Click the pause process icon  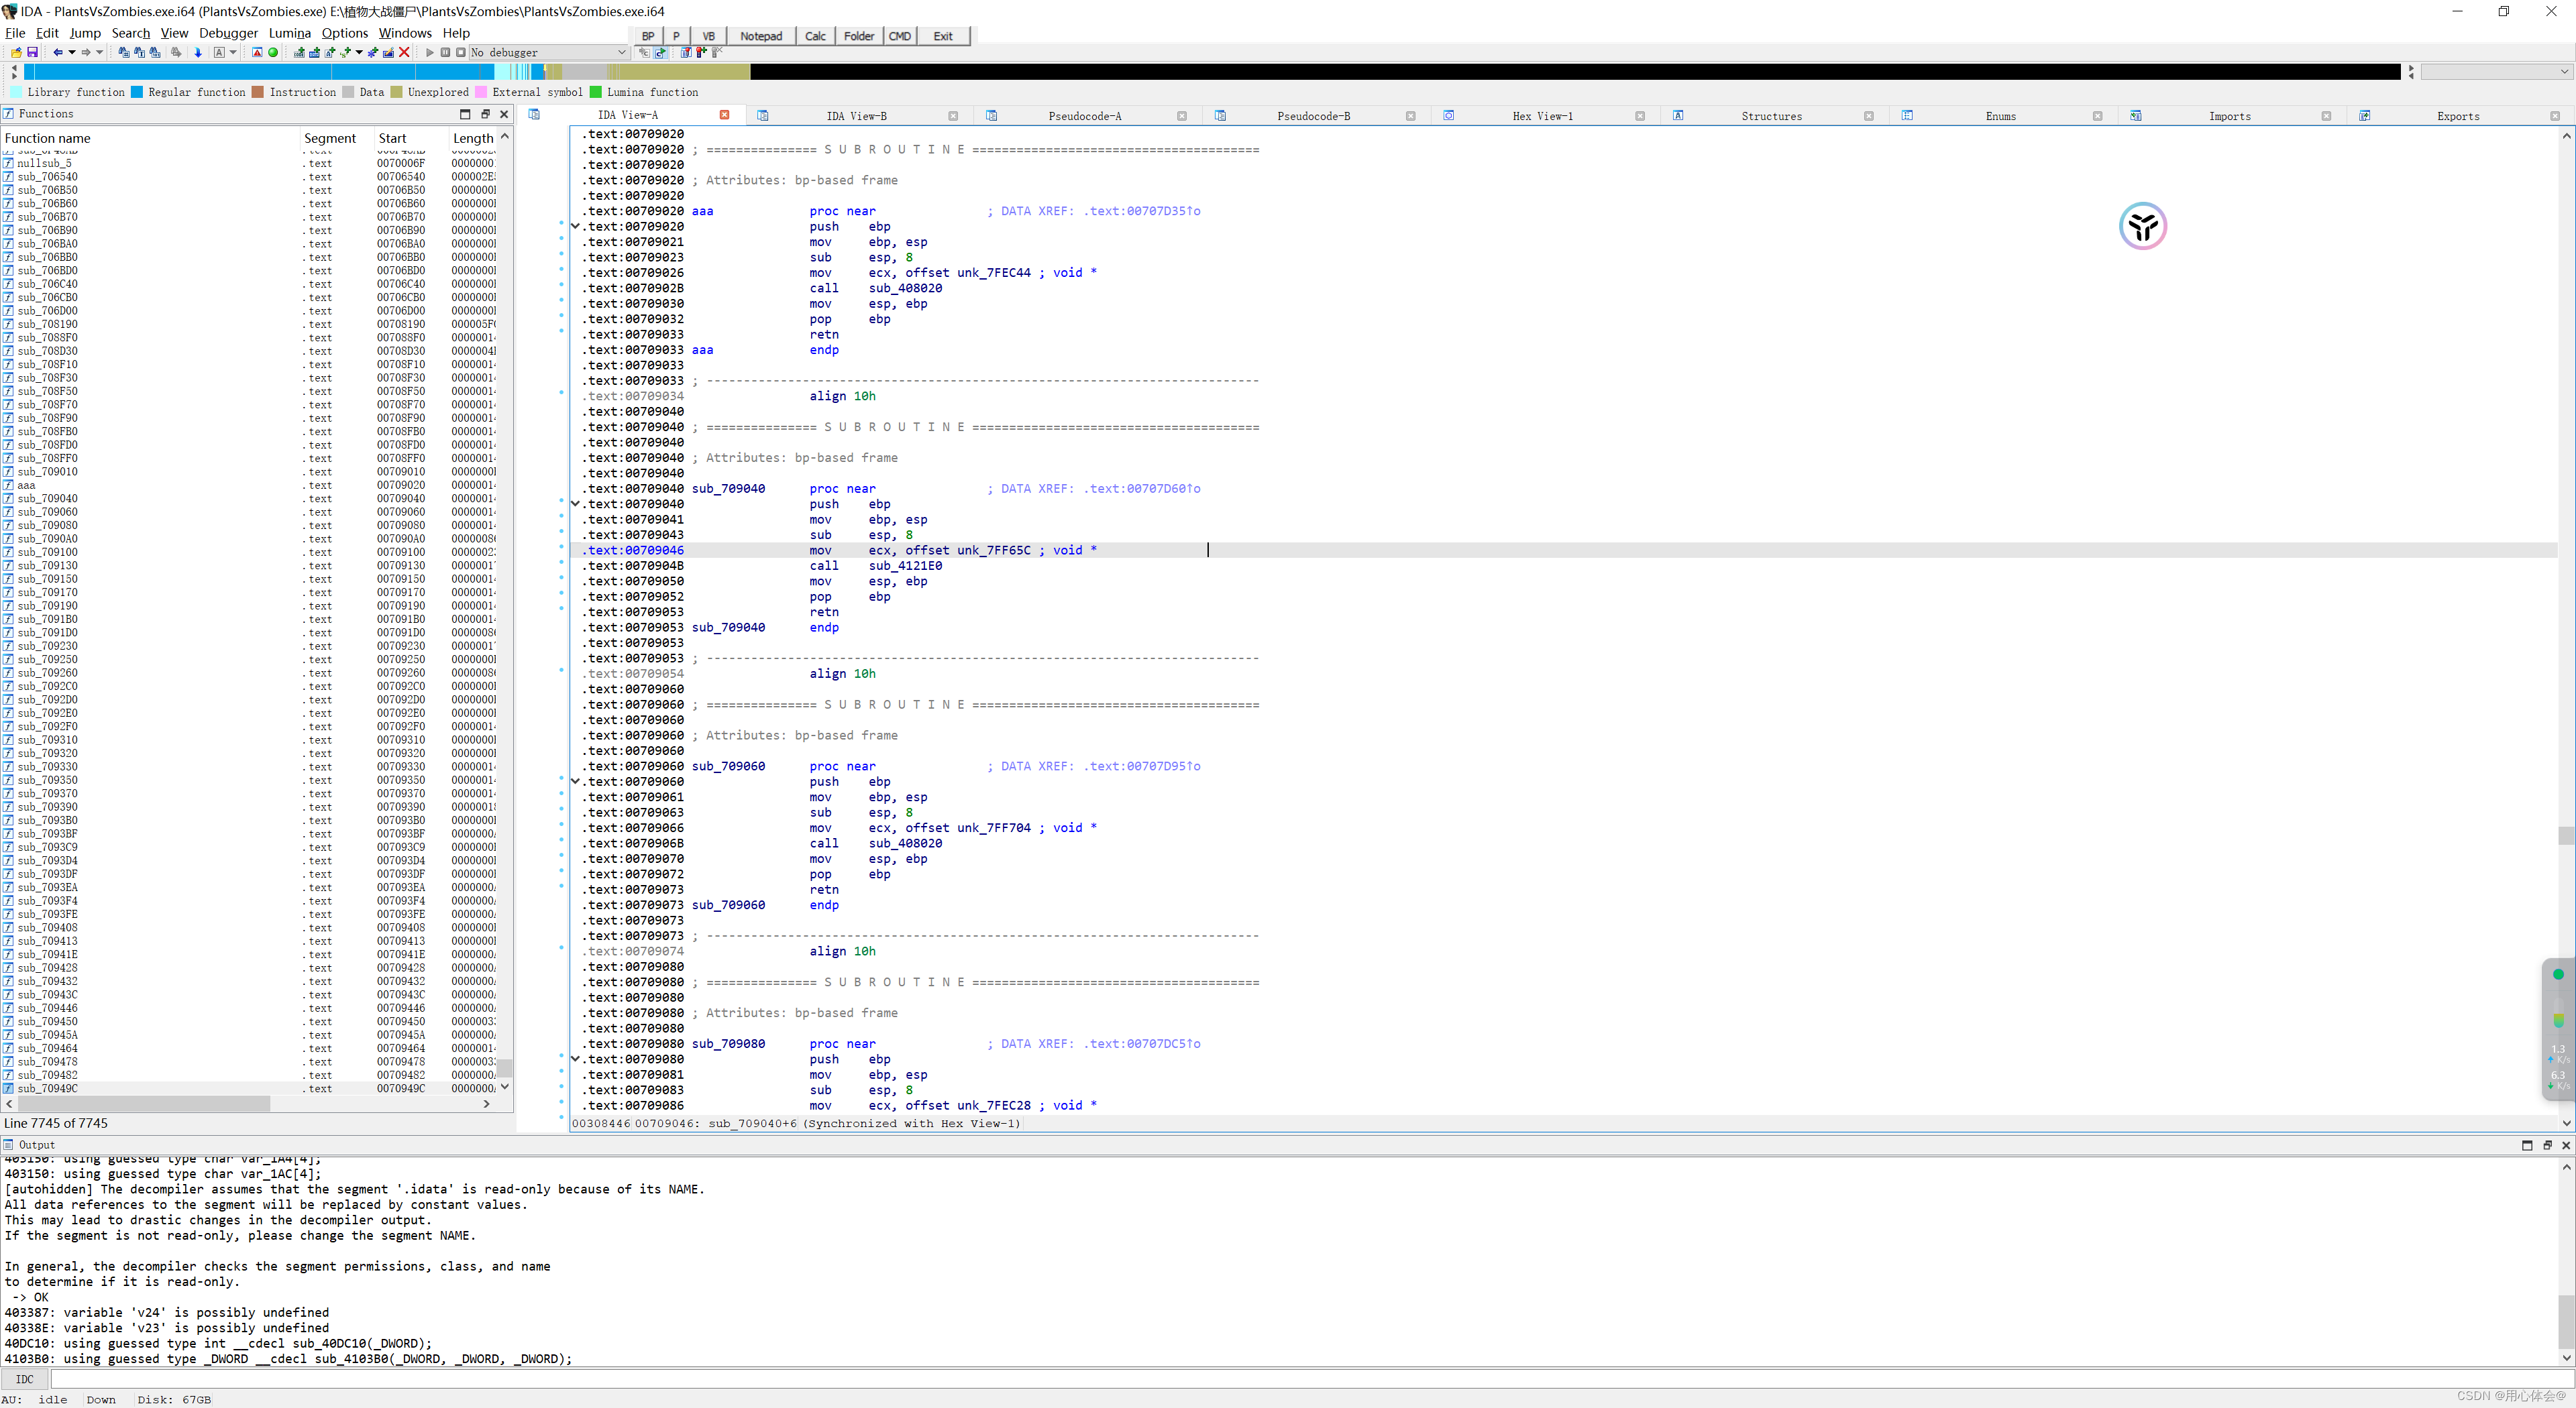446,52
